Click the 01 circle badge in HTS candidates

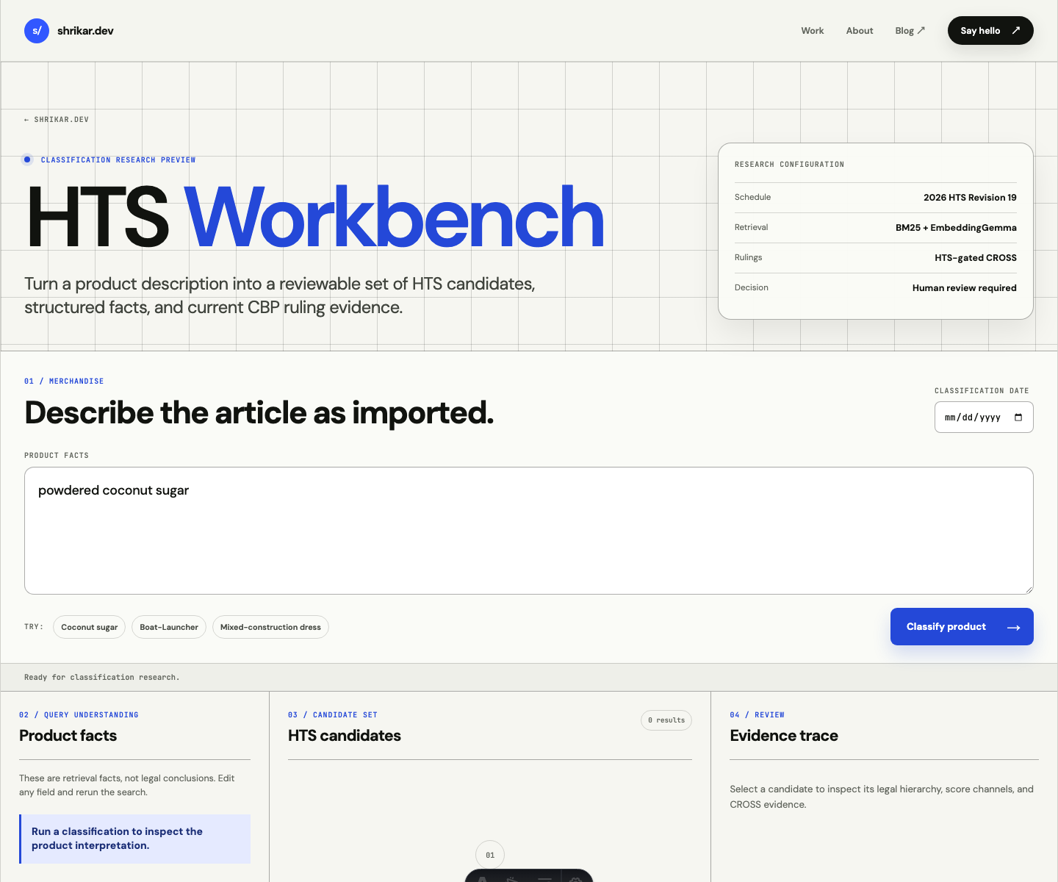[x=490, y=855]
